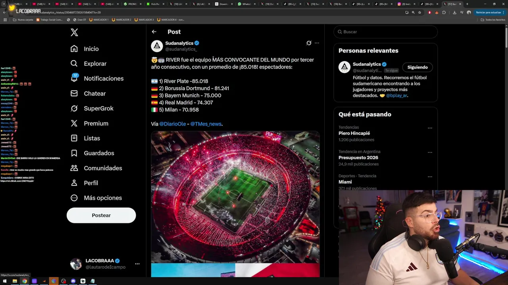Click the Buscar search field
The height and width of the screenshot is (285, 508).
(385, 32)
